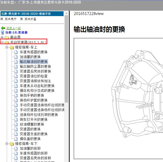Open 换挡杆护套的更换 page
Viewport: 163px width, 162px height.
(x=34, y=100)
